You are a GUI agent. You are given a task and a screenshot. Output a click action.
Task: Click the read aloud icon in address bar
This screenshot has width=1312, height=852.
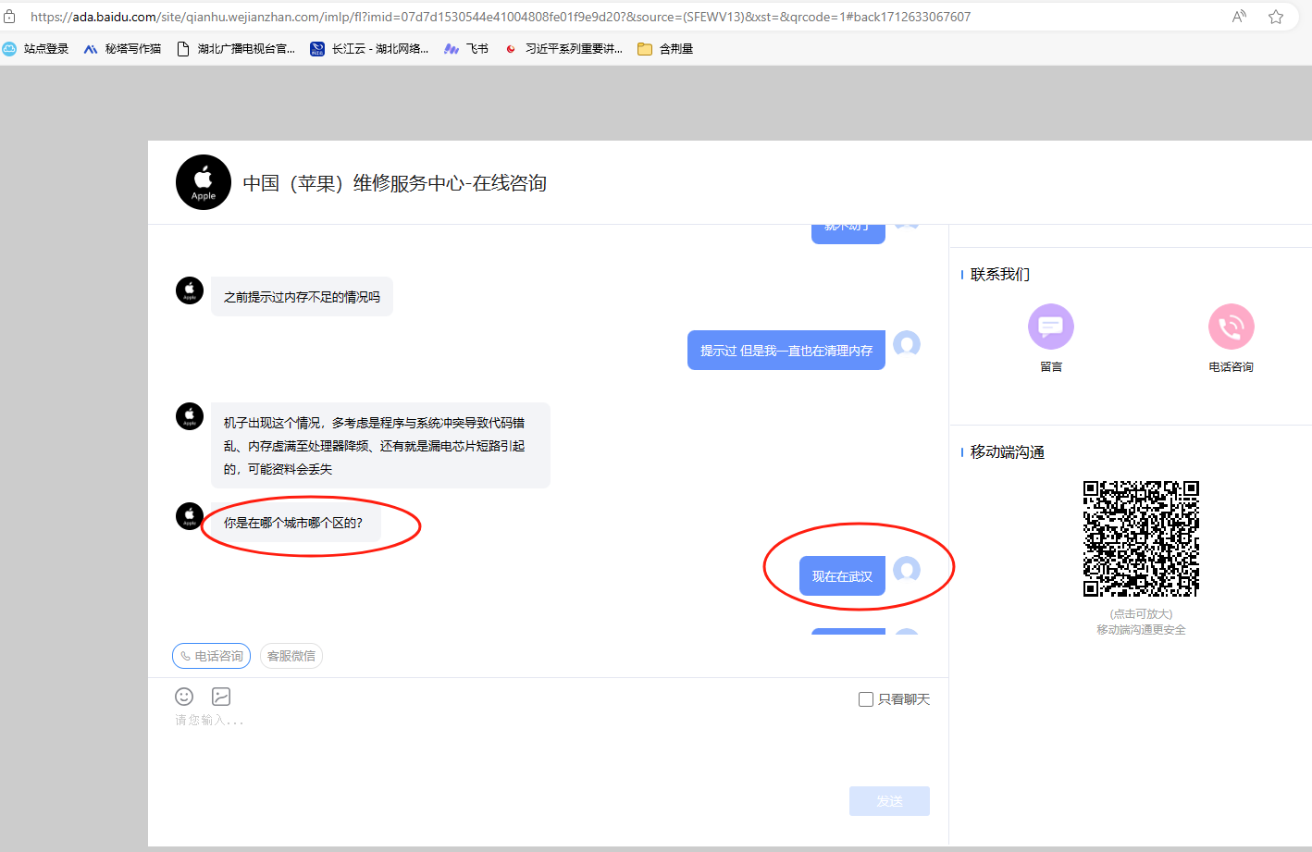pyautogui.click(x=1239, y=17)
